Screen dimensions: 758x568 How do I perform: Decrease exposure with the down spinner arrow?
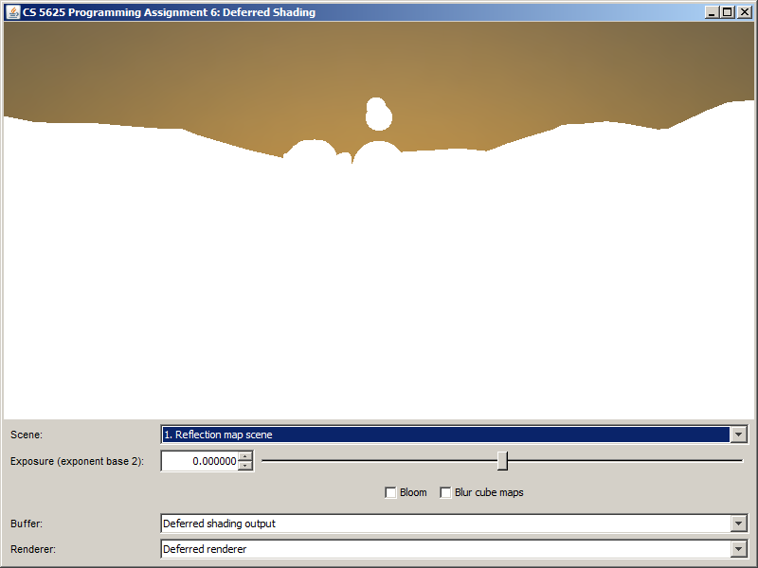pos(245,466)
